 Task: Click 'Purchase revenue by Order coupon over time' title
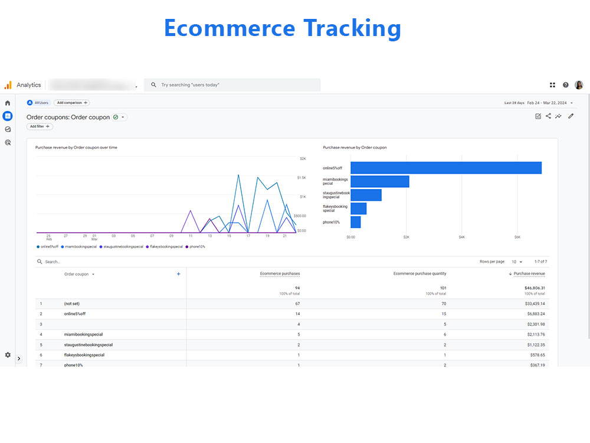[x=76, y=148]
